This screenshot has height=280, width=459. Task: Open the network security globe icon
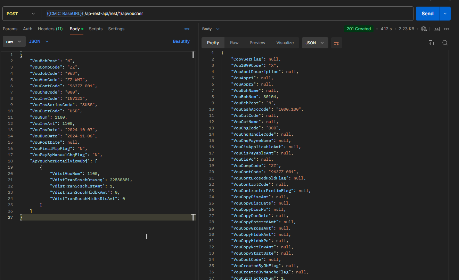[424, 29]
